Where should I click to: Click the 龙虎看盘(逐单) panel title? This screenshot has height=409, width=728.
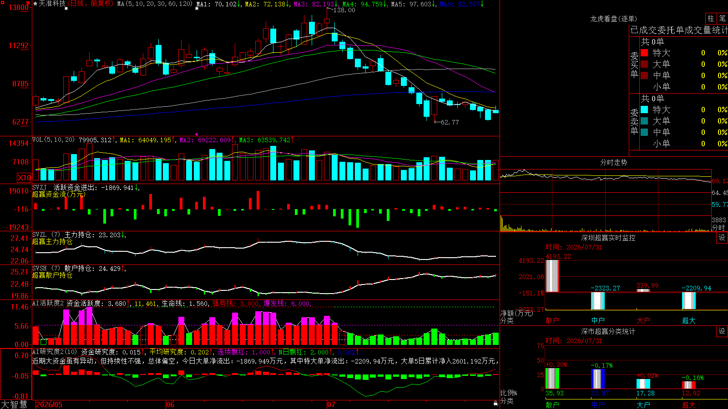[613, 19]
